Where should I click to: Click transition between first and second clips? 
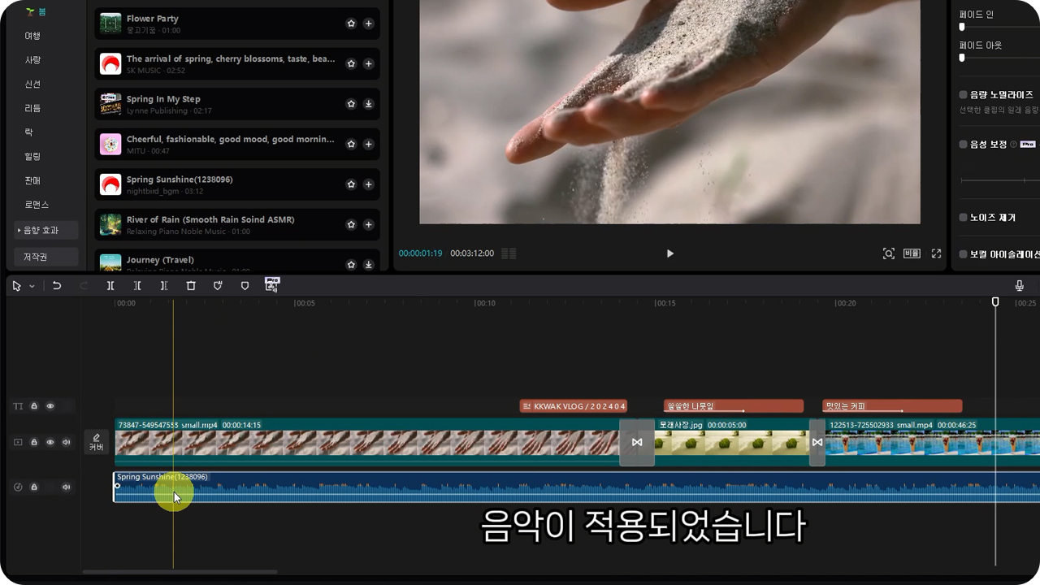click(x=637, y=442)
